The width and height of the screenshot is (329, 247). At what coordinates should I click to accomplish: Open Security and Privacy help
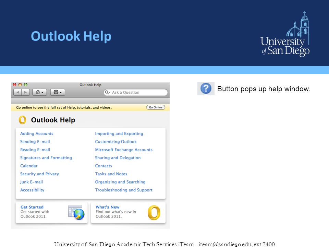click(39, 174)
